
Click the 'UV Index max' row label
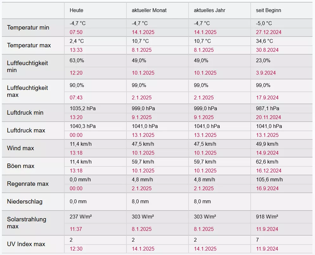pyautogui.click(x=26, y=244)
